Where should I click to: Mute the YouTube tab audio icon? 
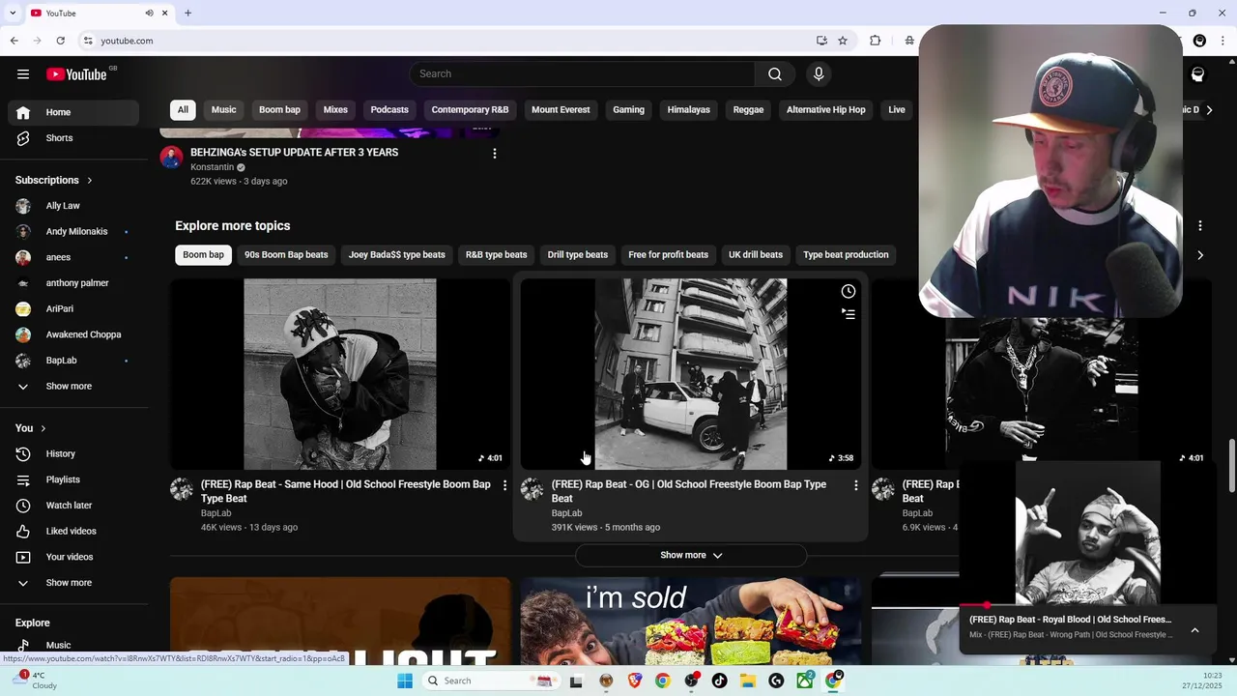[149, 14]
